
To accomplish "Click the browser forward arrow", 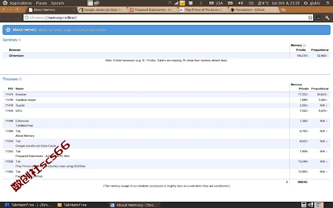I will [11, 18].
